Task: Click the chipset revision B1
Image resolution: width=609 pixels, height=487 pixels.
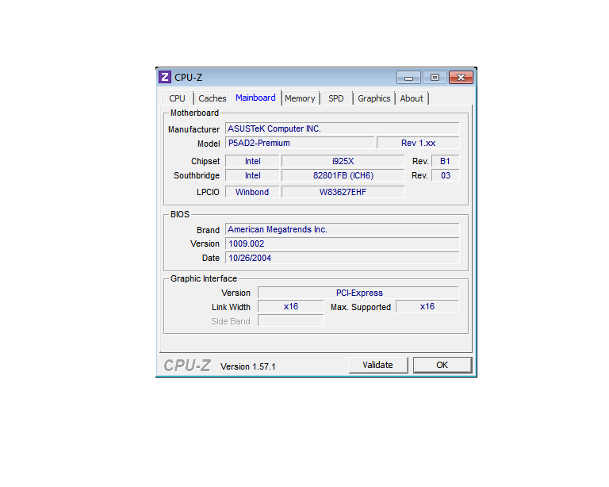Action: click(445, 161)
